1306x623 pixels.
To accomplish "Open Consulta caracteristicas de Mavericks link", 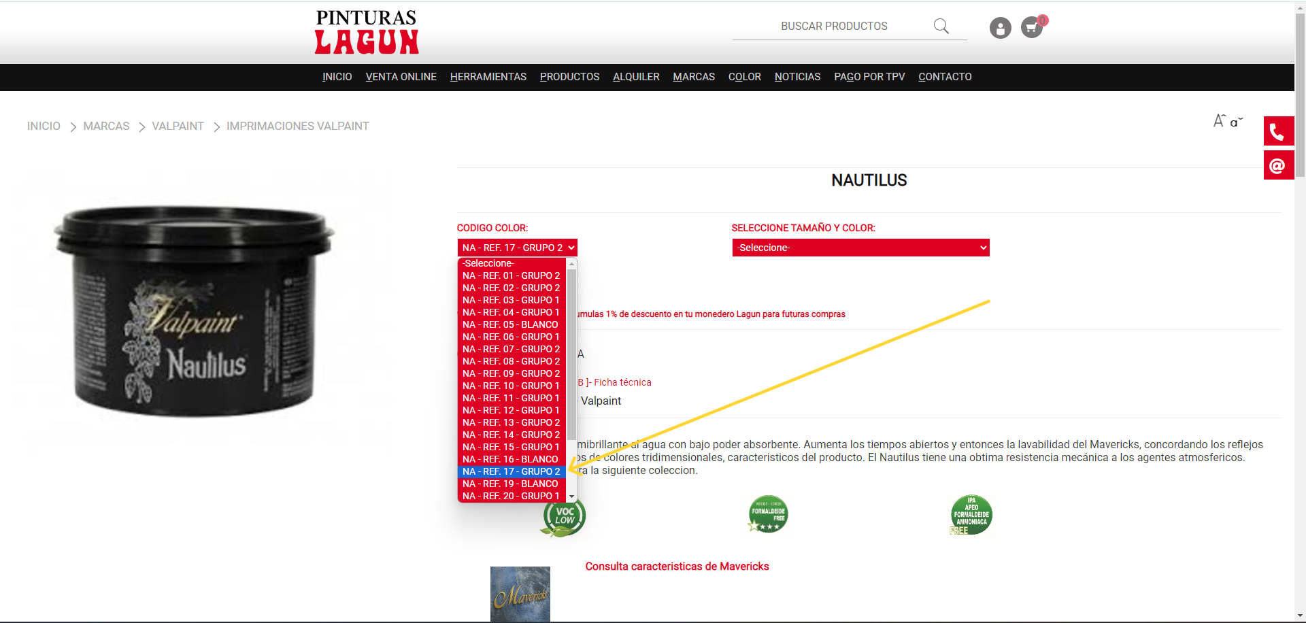I will click(x=677, y=567).
